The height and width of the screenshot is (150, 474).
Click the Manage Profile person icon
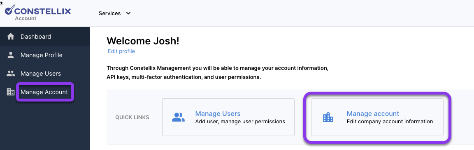[11, 55]
